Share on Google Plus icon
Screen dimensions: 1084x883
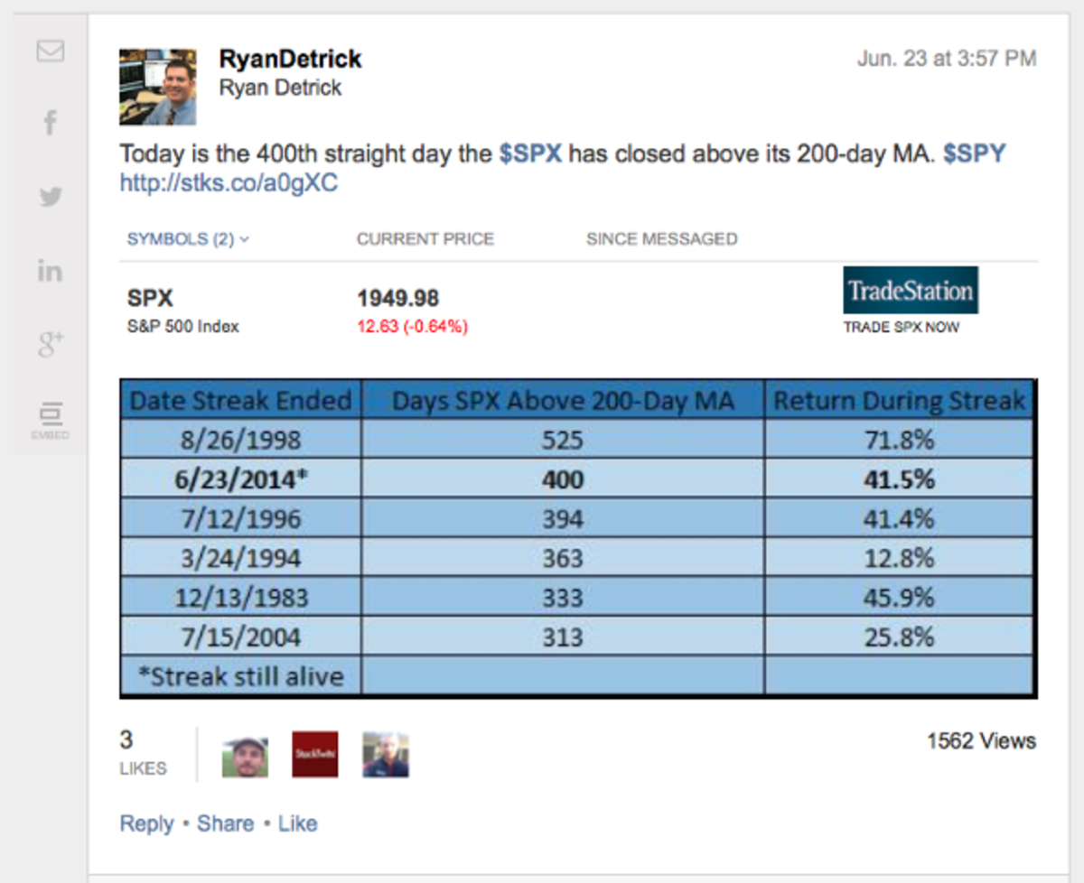[x=51, y=343]
